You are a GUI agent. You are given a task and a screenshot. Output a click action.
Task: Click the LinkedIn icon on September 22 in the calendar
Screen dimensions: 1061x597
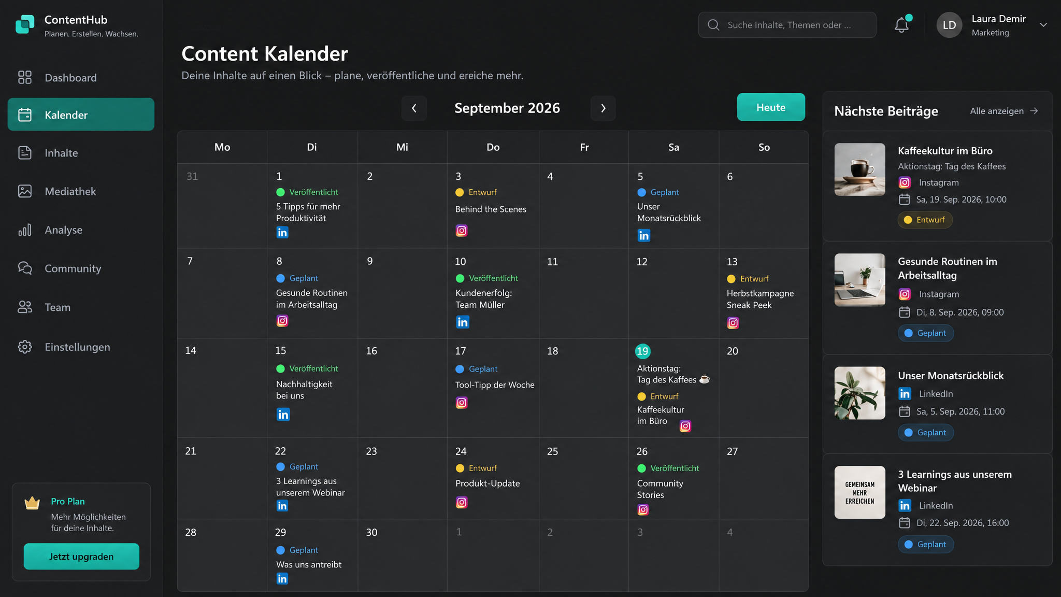click(x=282, y=506)
